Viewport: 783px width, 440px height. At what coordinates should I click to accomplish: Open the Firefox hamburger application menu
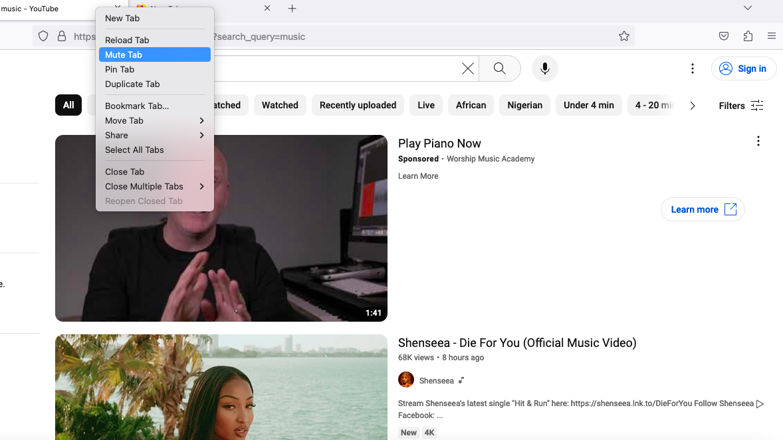coord(772,36)
